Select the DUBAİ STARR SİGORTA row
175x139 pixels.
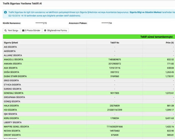click(x=89, y=76)
